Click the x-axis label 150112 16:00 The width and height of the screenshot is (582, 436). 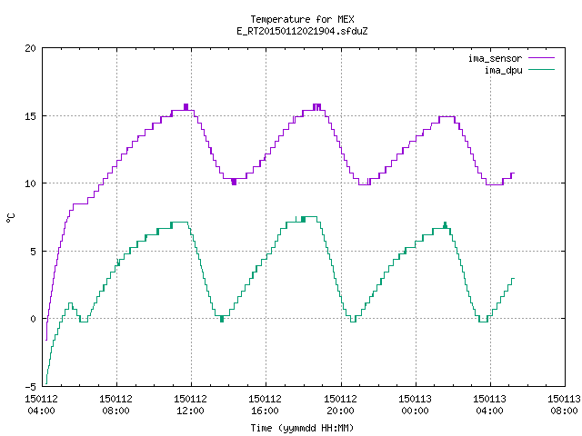(265, 405)
